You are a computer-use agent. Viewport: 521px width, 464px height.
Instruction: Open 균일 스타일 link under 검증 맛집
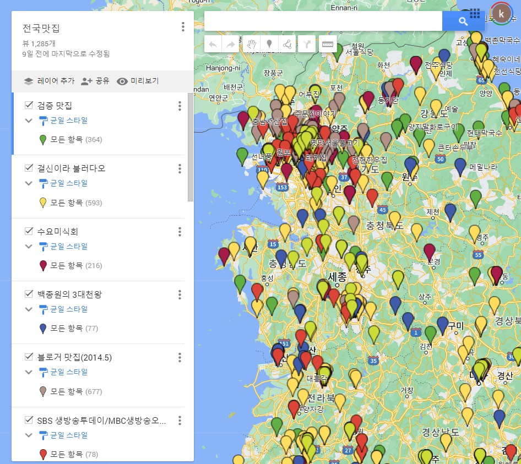tap(69, 121)
